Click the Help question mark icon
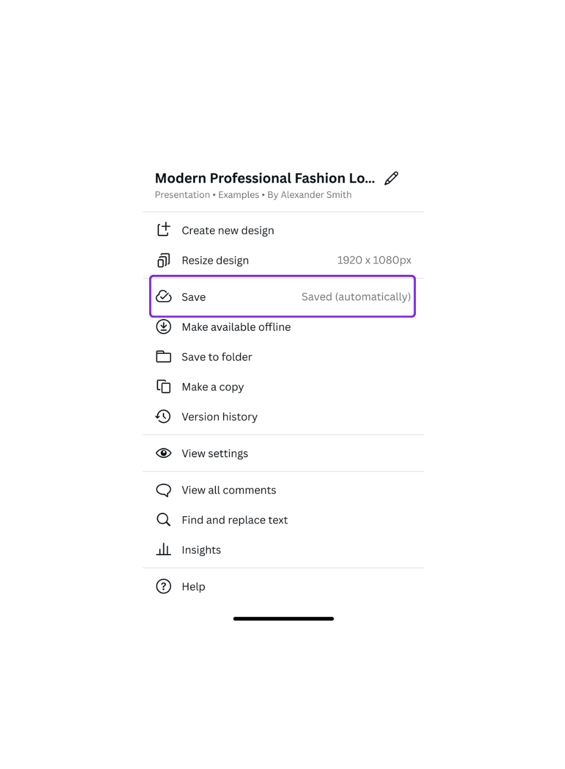 point(163,586)
